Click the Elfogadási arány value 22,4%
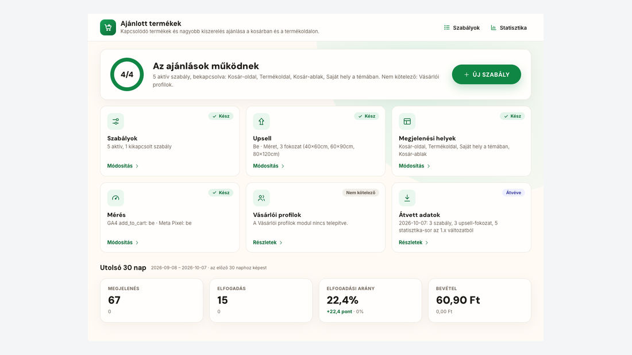Screen dimensions: 632x355 click(342, 300)
